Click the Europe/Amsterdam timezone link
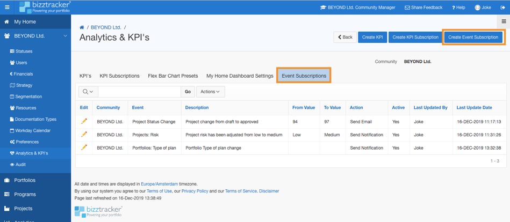The width and height of the screenshot is (510, 222). click(160, 184)
